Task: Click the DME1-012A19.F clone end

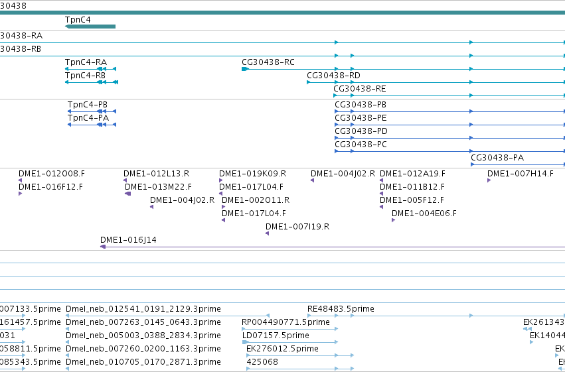Action: [x=381, y=180]
